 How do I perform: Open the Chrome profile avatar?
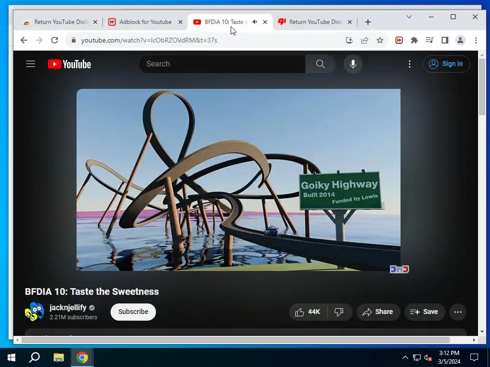pos(460,40)
